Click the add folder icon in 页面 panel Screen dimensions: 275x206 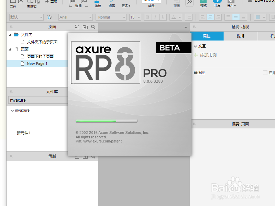pyautogui.click(x=85, y=27)
